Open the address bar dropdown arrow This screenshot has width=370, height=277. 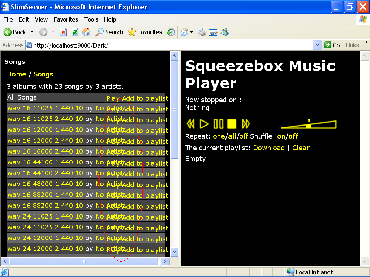[317, 45]
